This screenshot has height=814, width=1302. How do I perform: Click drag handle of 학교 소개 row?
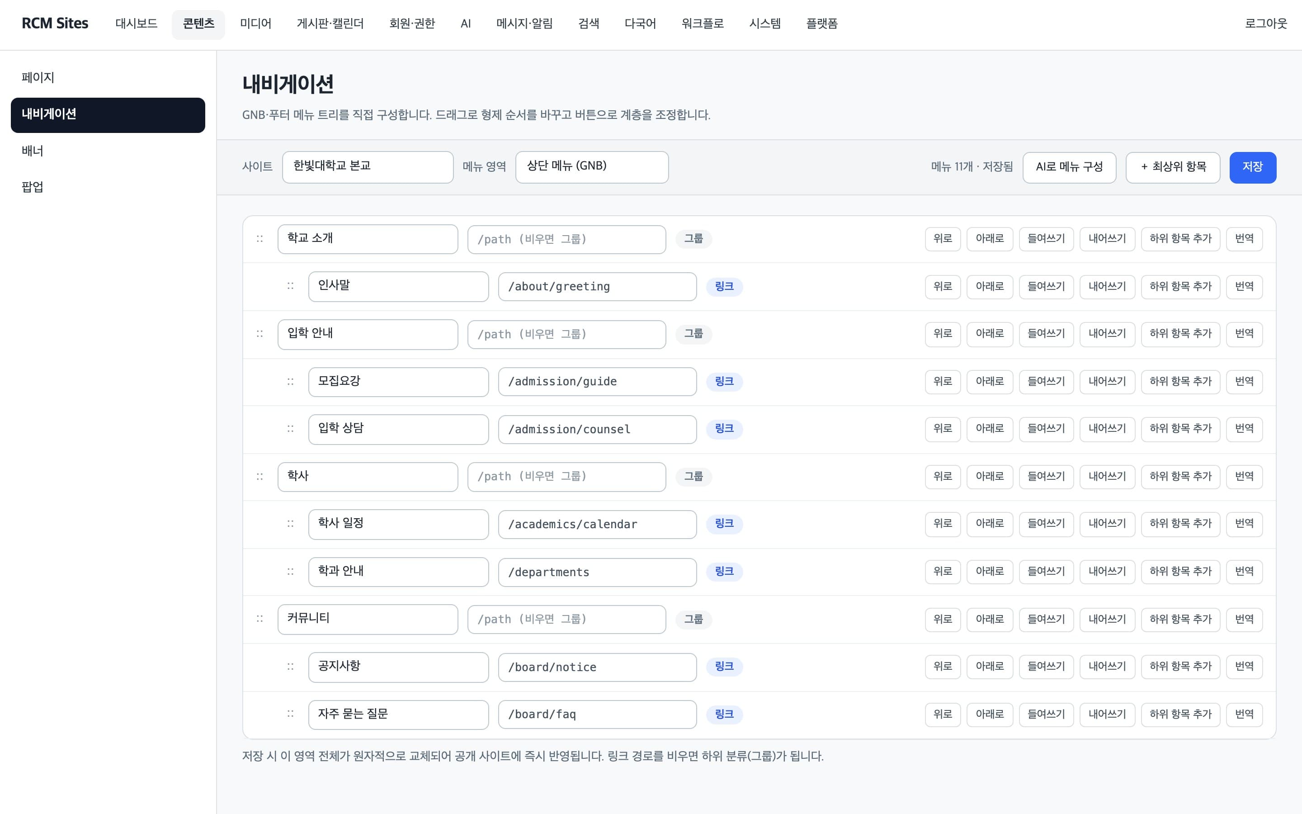(x=260, y=238)
